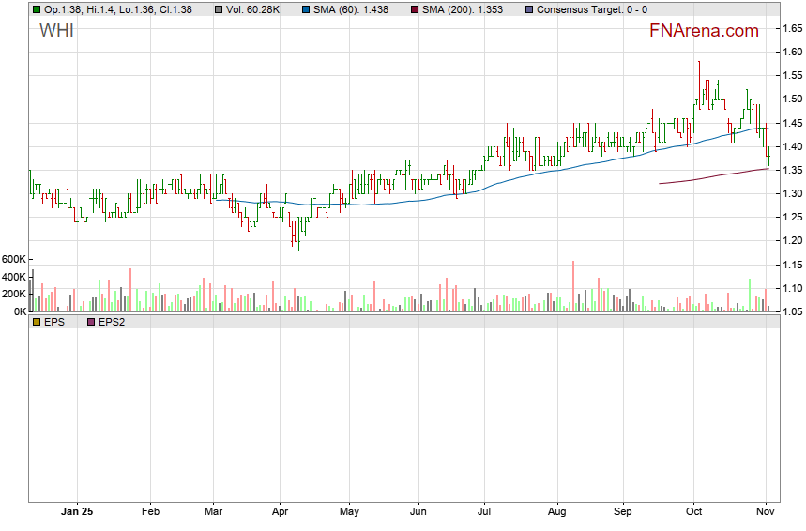Click the green OHLC price legend swatch

(x=37, y=9)
